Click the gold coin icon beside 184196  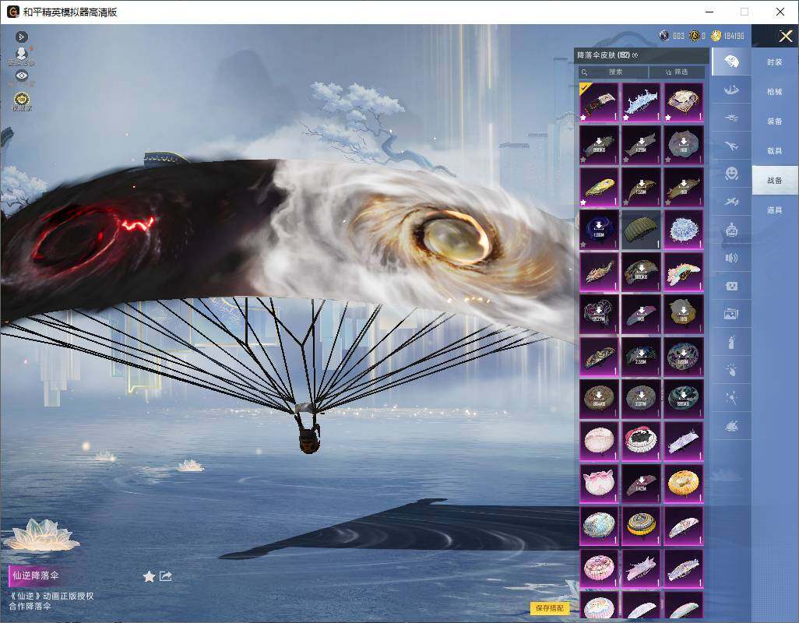(716, 36)
